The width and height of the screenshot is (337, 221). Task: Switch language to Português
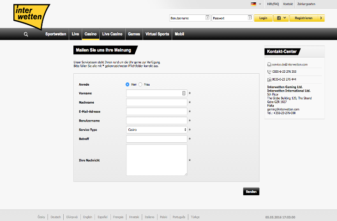coord(179,217)
